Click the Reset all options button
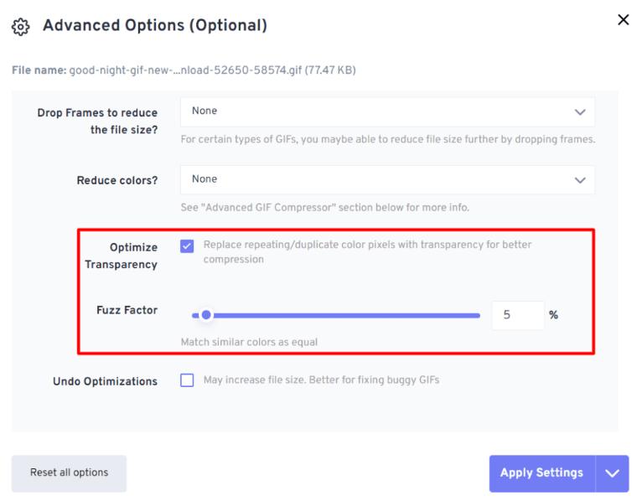Viewport: 637px width, 501px height. [x=69, y=473]
